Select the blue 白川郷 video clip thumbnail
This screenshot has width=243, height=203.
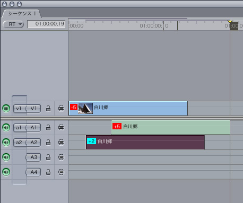pos(85,108)
